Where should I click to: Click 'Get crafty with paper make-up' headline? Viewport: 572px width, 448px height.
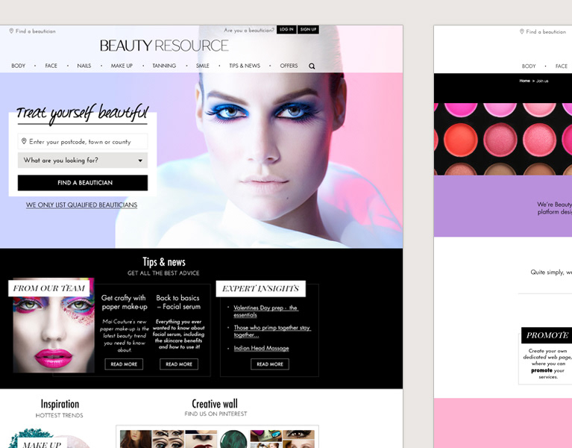pos(124,302)
